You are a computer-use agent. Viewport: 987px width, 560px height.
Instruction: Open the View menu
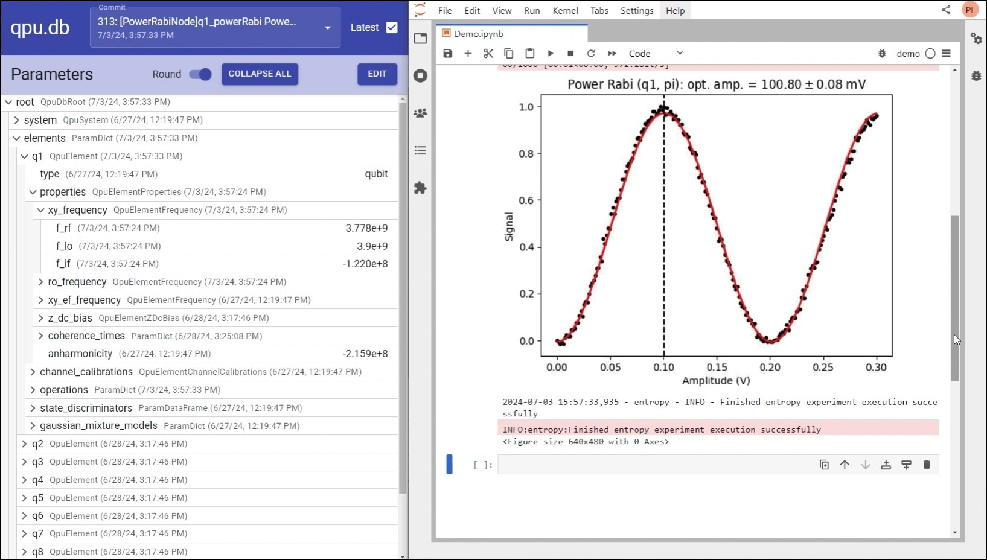click(502, 10)
